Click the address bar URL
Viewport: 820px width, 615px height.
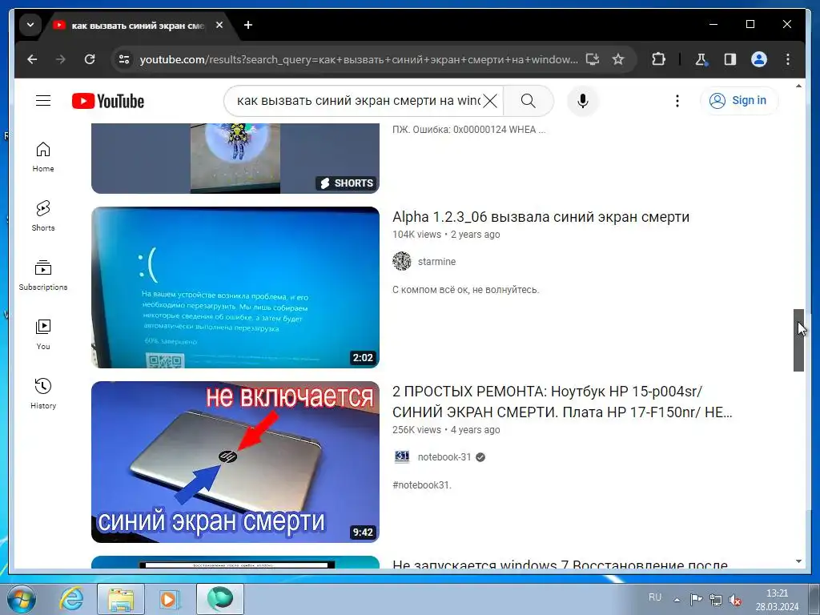click(x=358, y=59)
